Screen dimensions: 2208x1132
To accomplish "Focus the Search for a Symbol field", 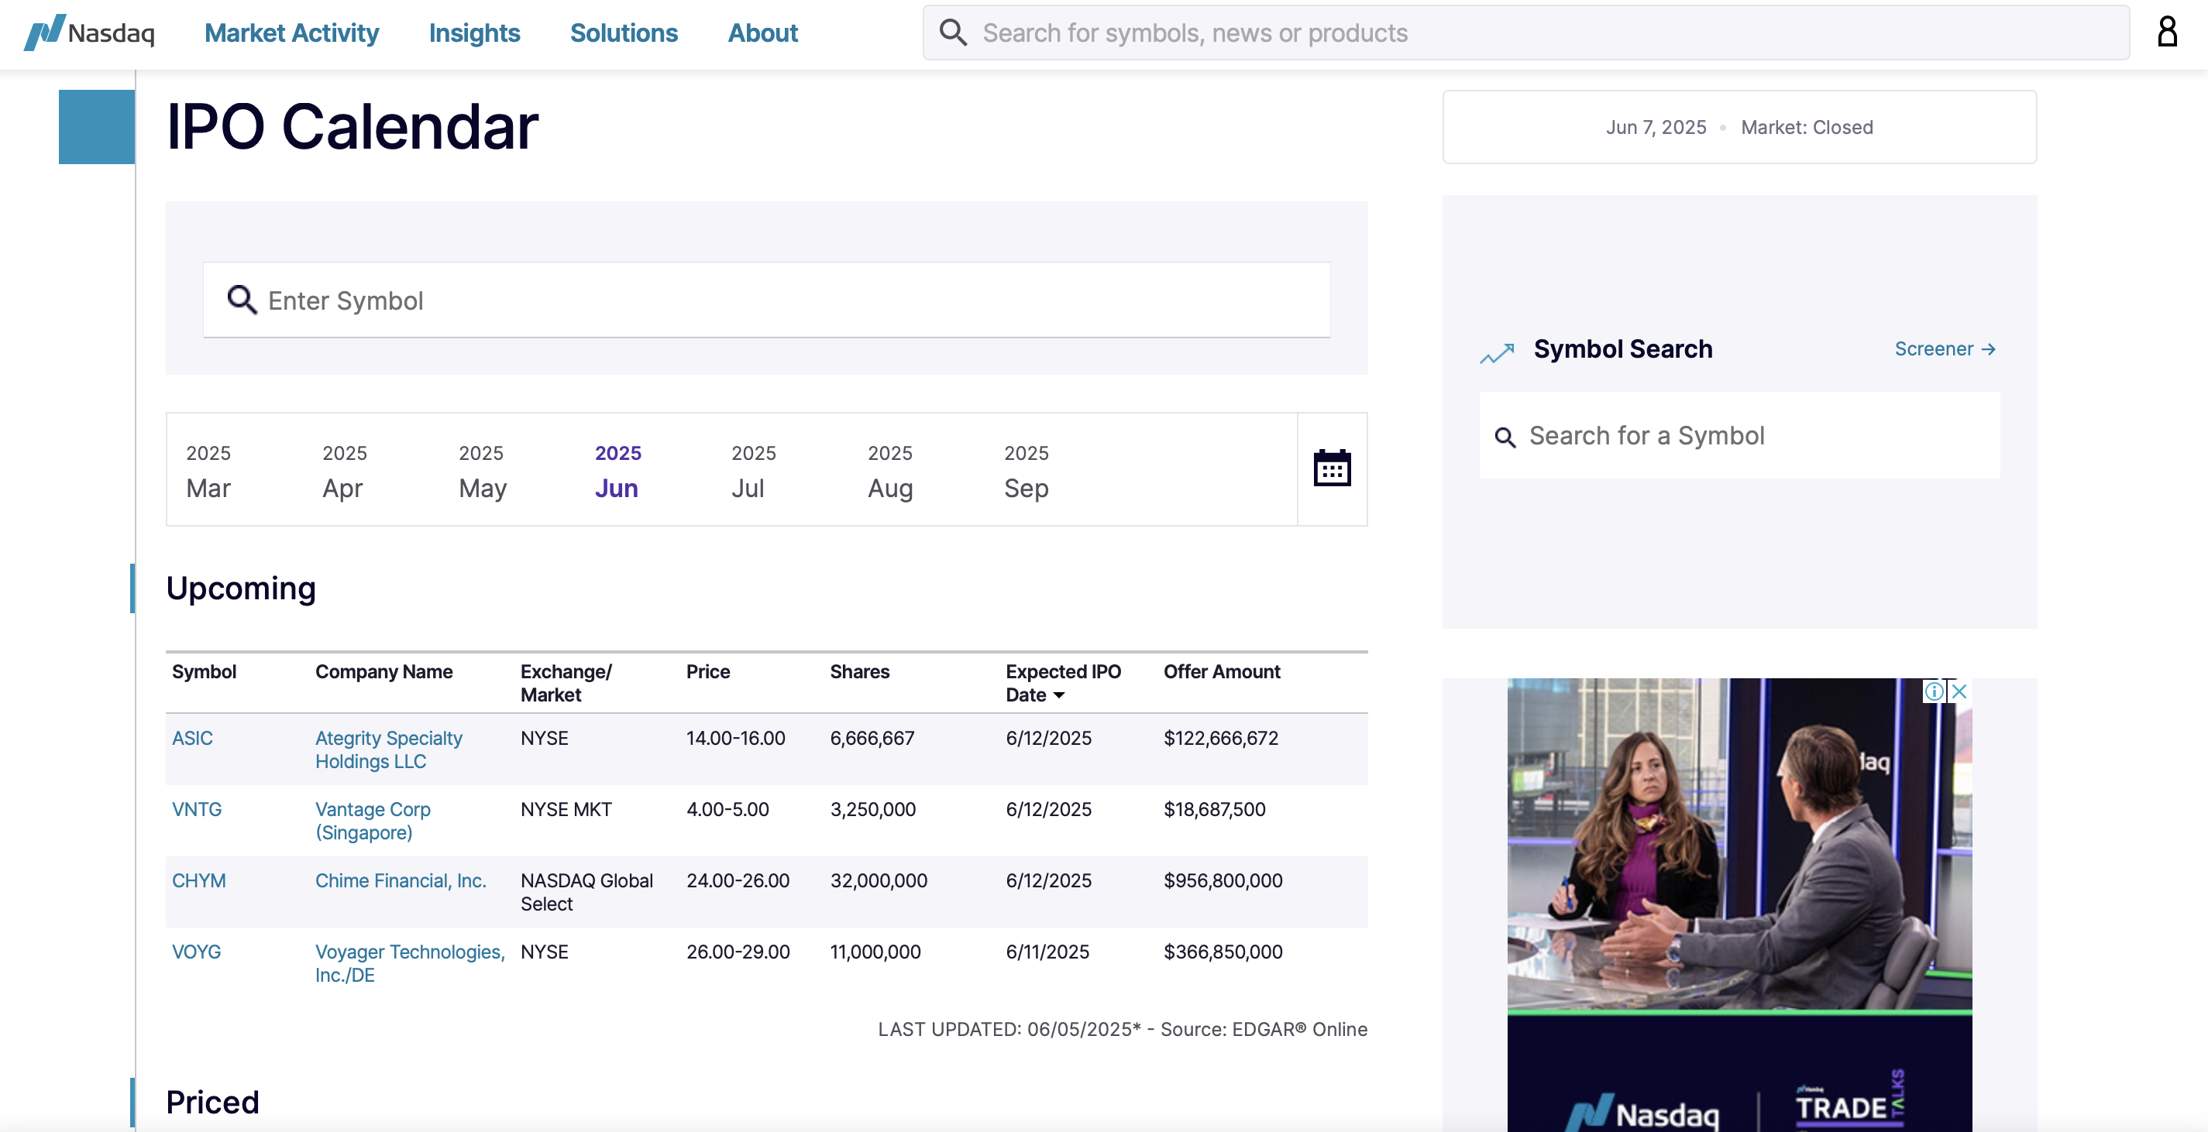I will [x=1739, y=435].
